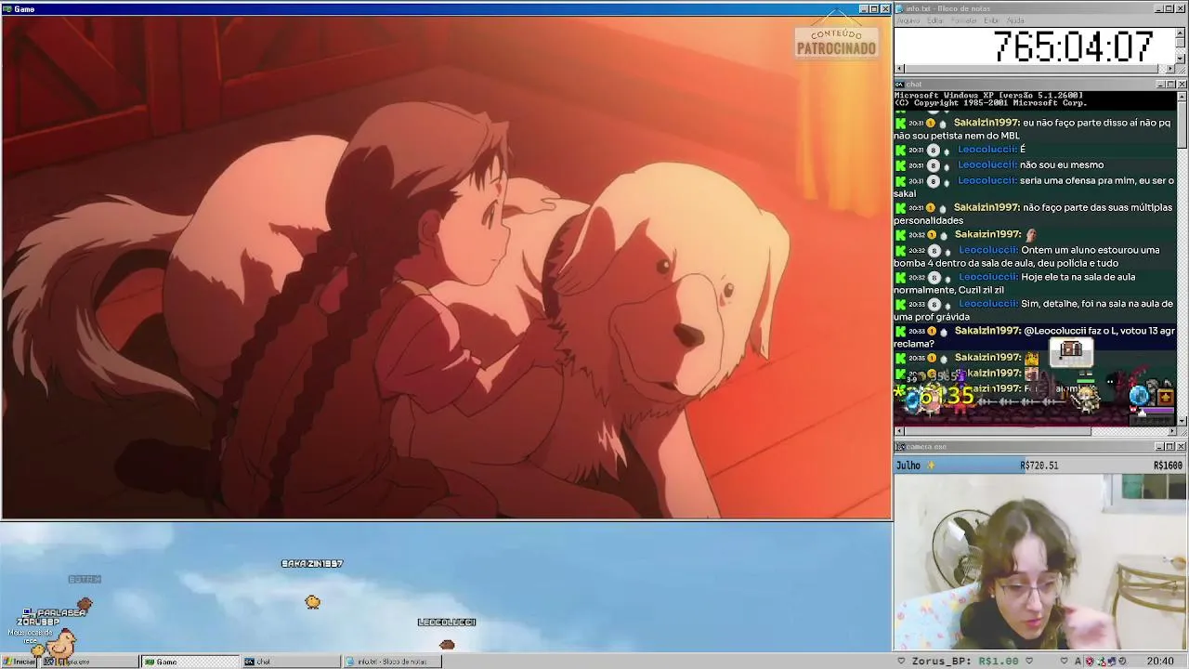The width and height of the screenshot is (1189, 669).
Task: Click the heart icon left of Zorus_BP
Action: click(901, 662)
